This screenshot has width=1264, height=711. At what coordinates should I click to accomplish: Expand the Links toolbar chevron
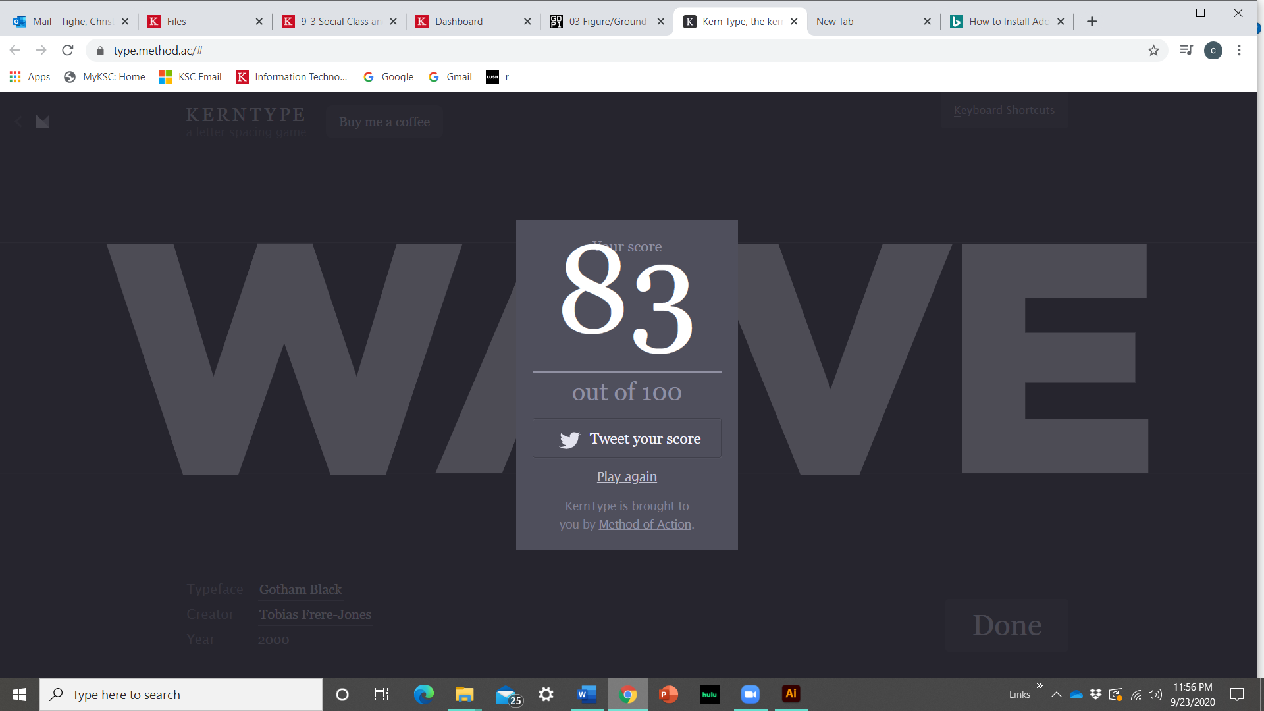[x=1040, y=686]
